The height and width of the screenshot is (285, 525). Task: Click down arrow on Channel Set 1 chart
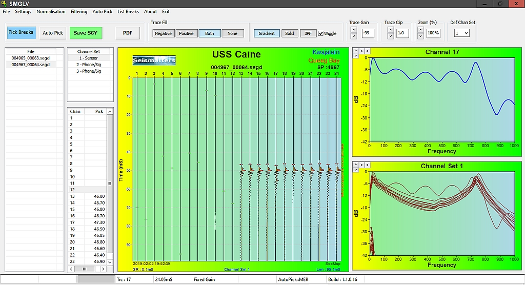pos(356,170)
